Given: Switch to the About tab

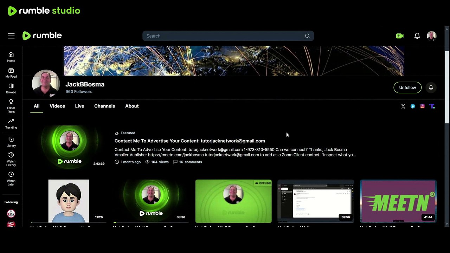Looking at the screenshot, I should coord(132,106).
